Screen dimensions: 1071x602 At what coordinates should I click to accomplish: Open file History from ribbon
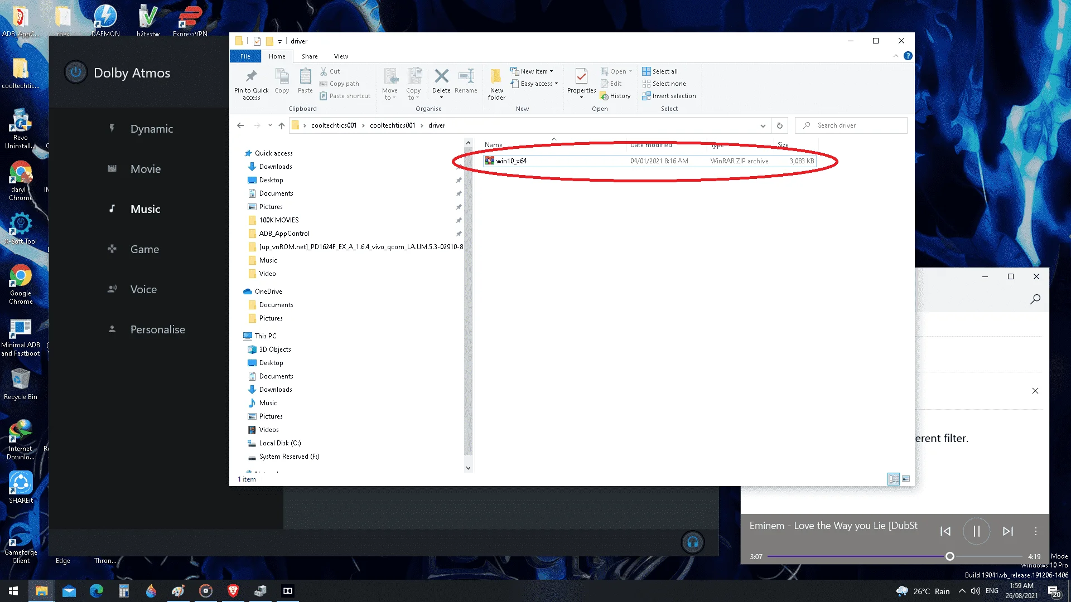615,96
